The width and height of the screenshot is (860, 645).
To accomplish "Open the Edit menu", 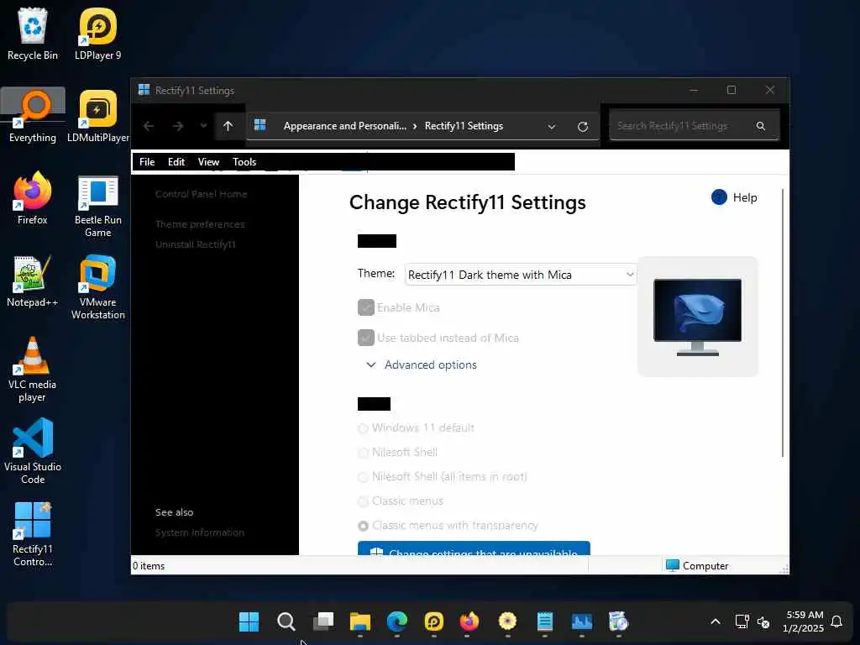I will [176, 162].
